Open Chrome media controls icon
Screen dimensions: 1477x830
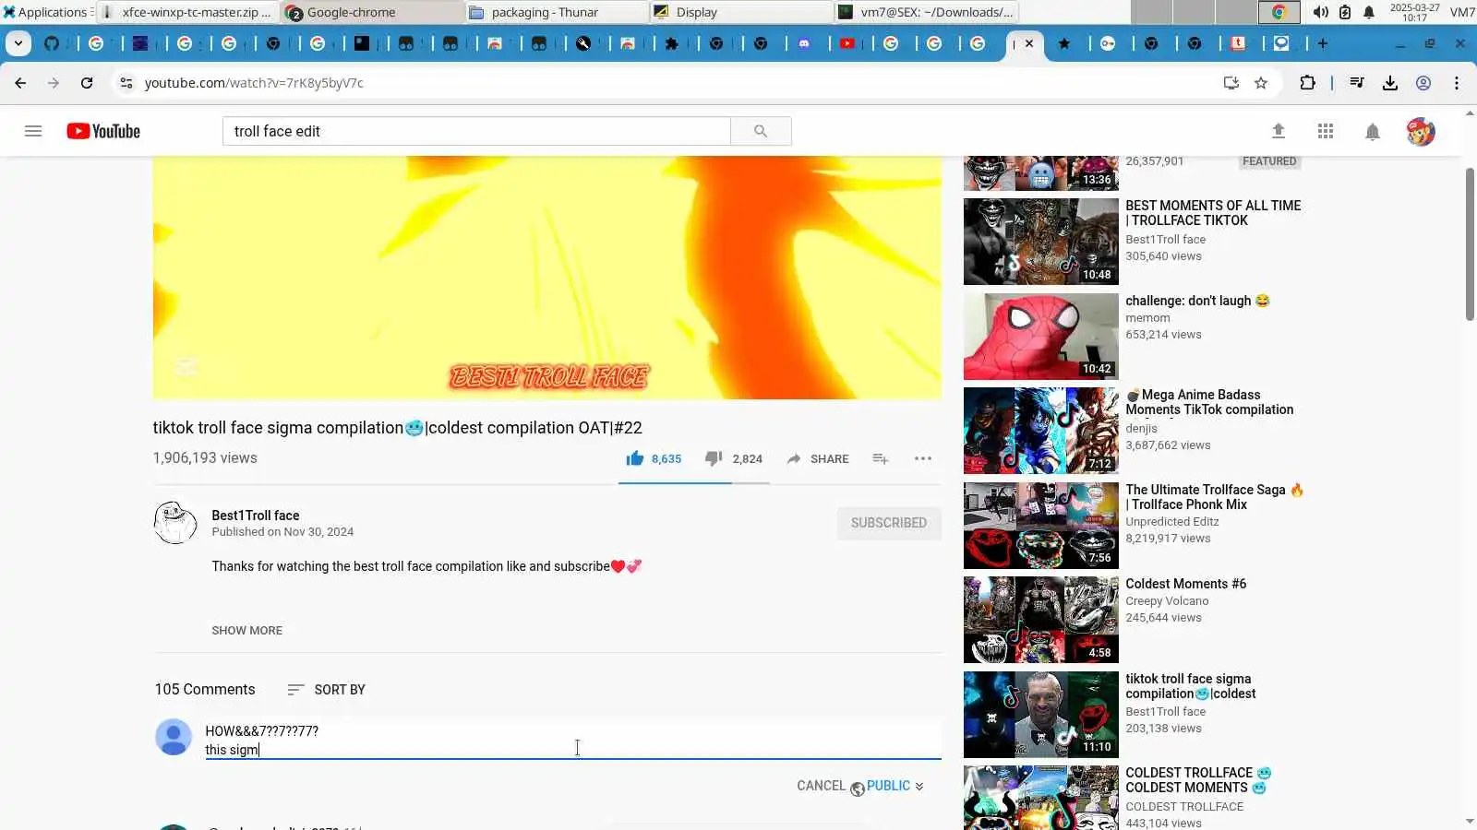tap(1356, 83)
